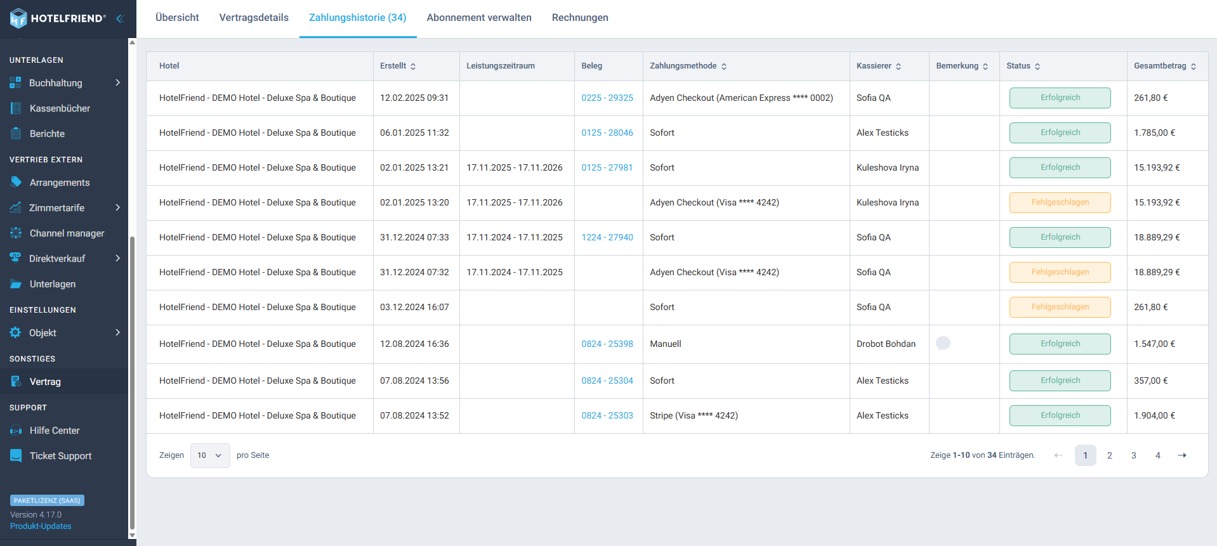Expand the Buchhaltung submenu arrow
This screenshot has height=546, width=1217.
[117, 82]
